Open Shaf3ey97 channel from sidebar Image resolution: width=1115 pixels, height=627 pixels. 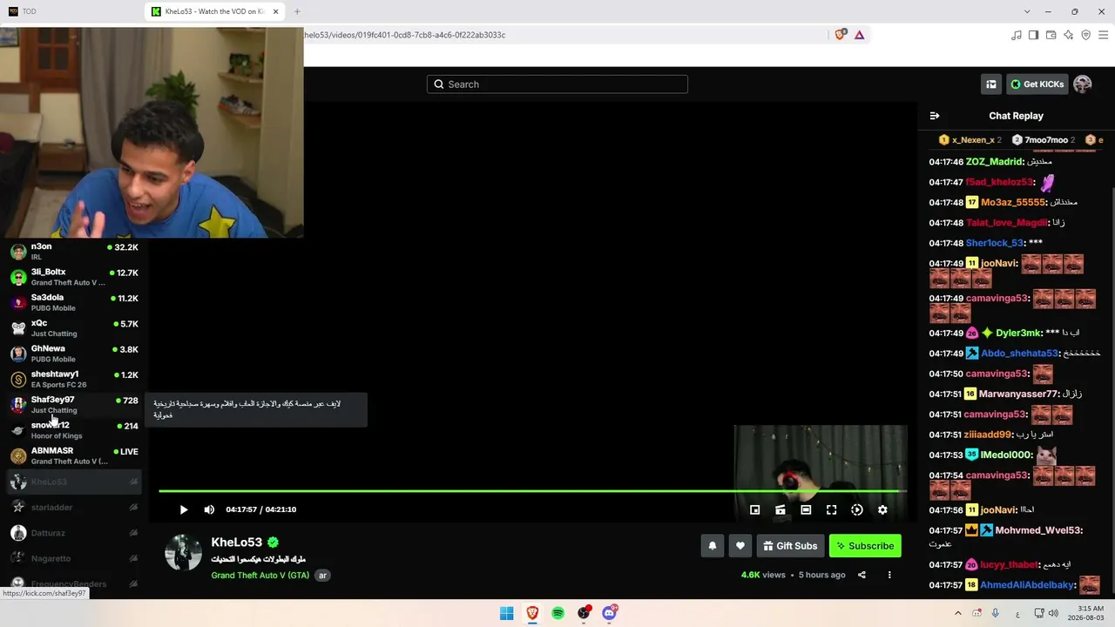pos(74,405)
